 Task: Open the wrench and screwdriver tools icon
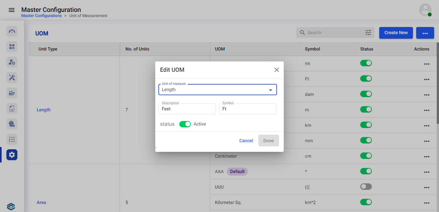[x=12, y=78]
